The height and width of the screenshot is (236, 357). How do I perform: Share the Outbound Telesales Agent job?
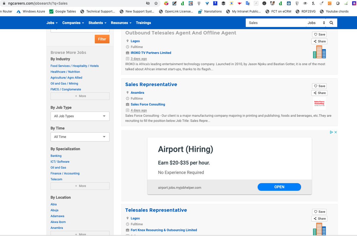click(x=319, y=41)
